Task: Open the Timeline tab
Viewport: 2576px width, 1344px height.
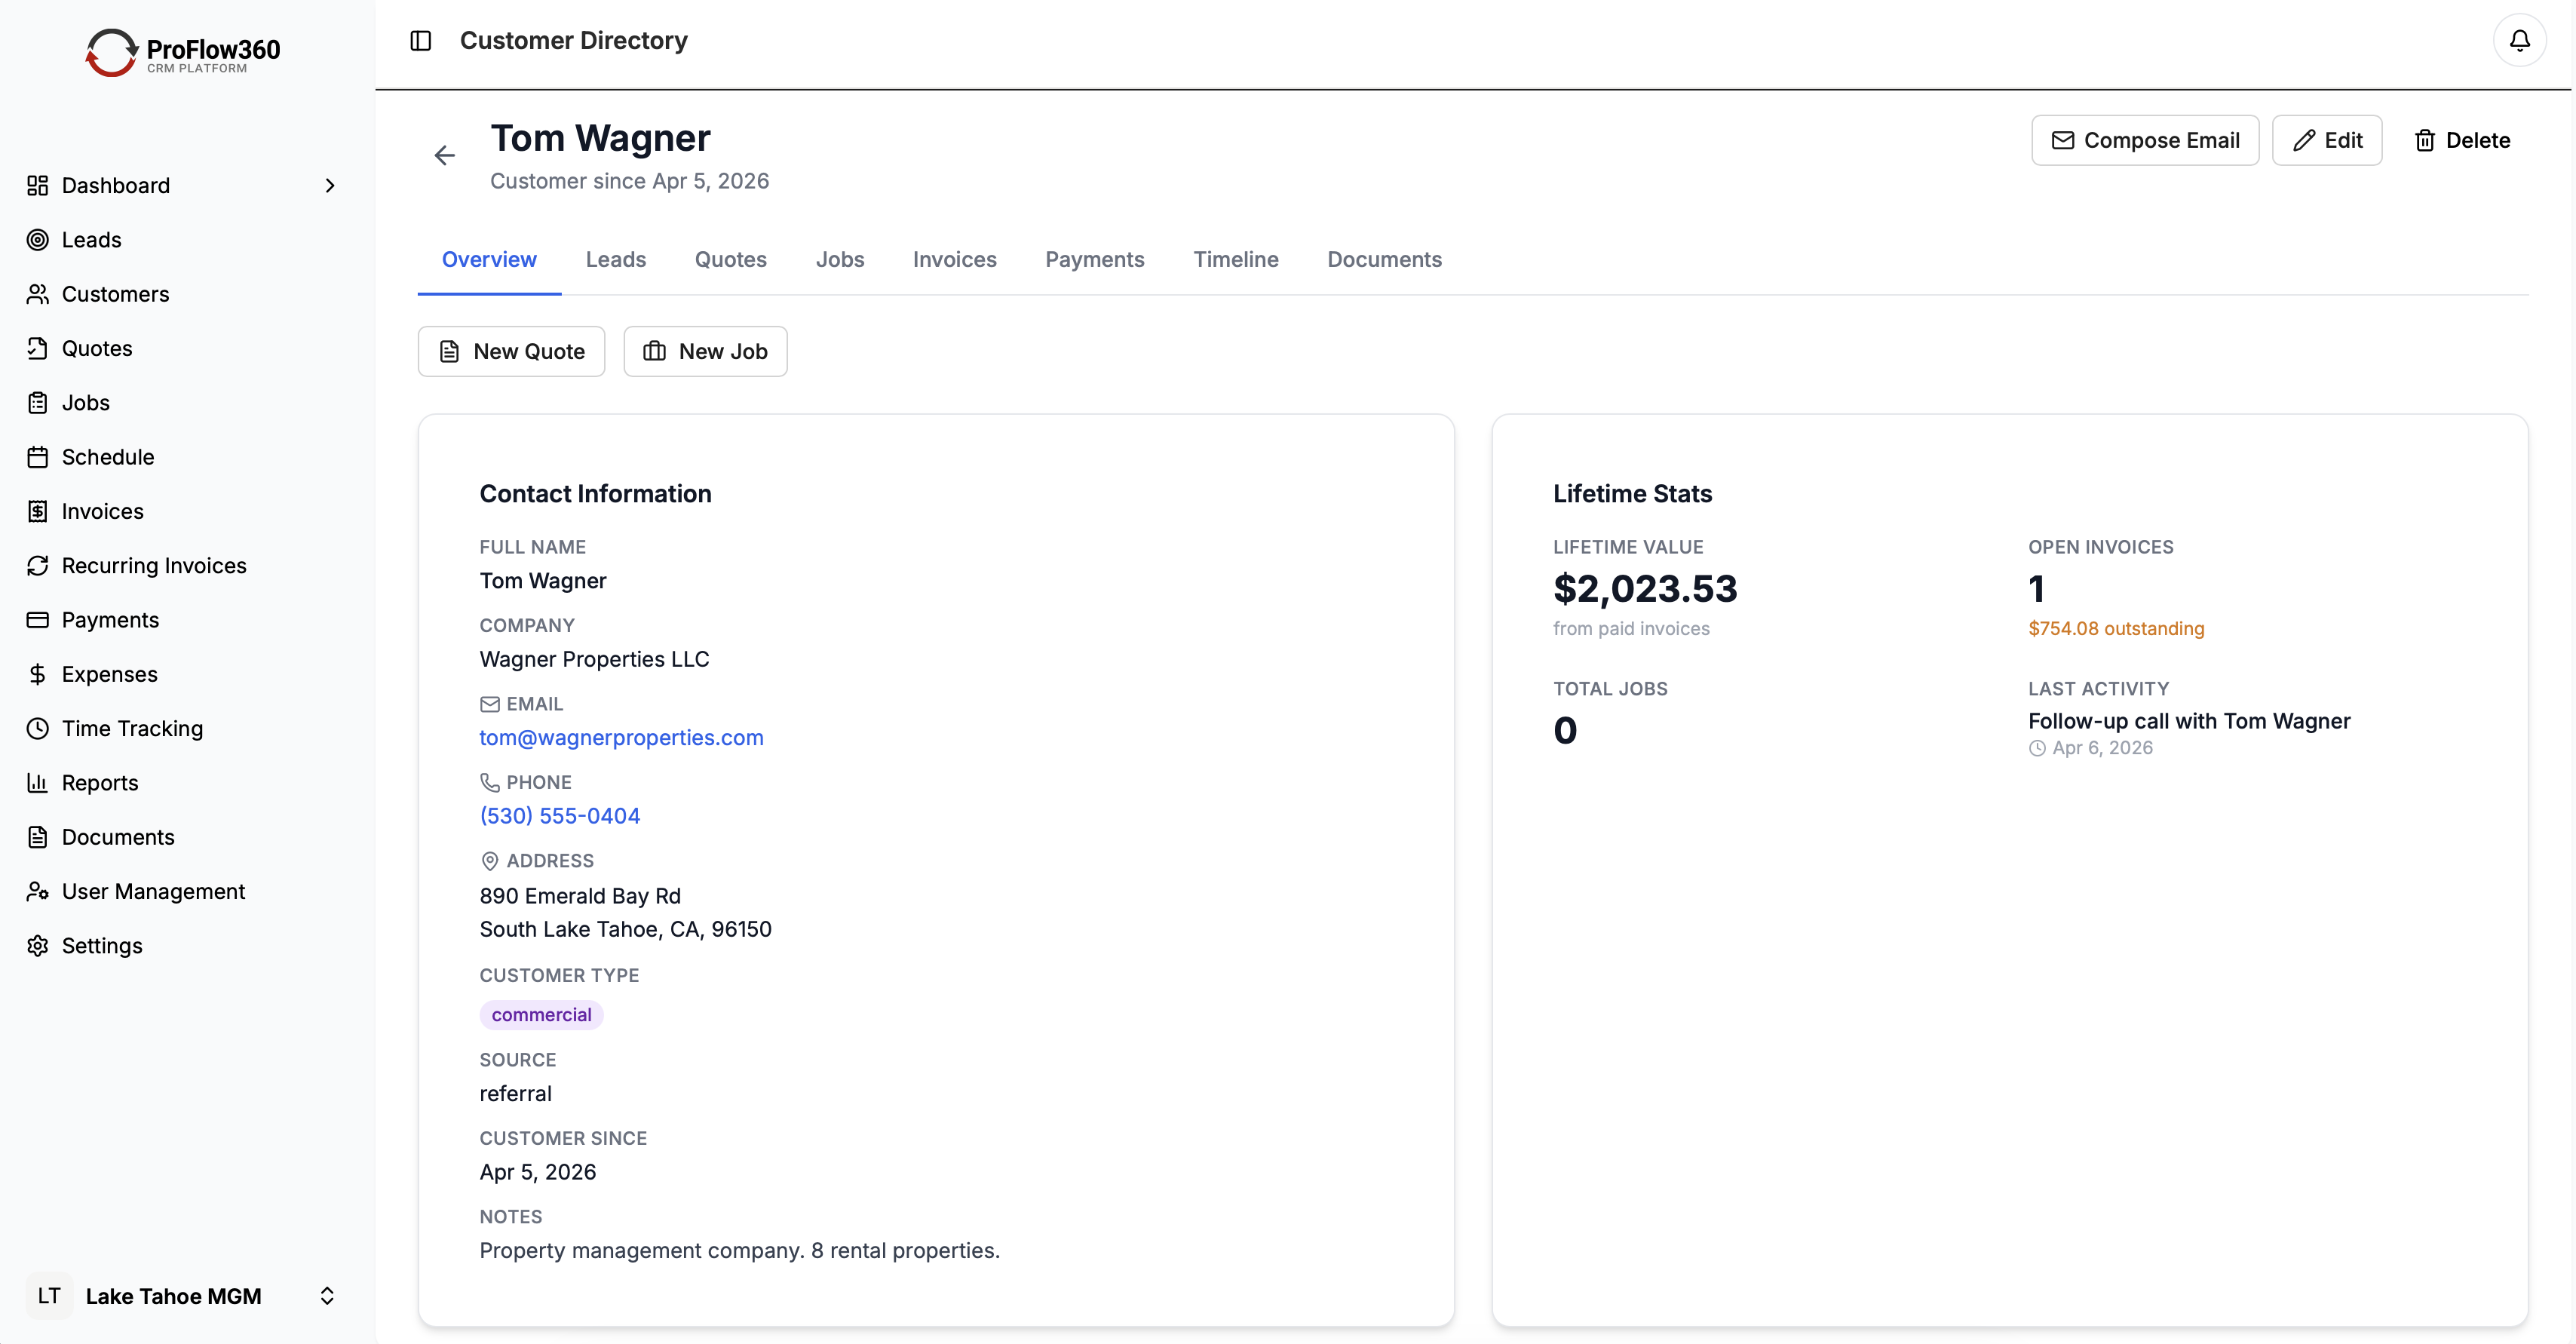Action: 1236,259
